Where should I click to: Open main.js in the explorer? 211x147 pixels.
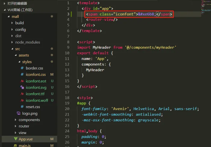[x=25, y=145]
